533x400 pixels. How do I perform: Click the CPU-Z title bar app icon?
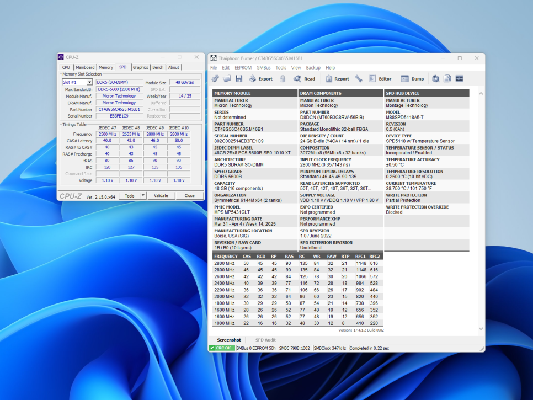pyautogui.click(x=61, y=57)
